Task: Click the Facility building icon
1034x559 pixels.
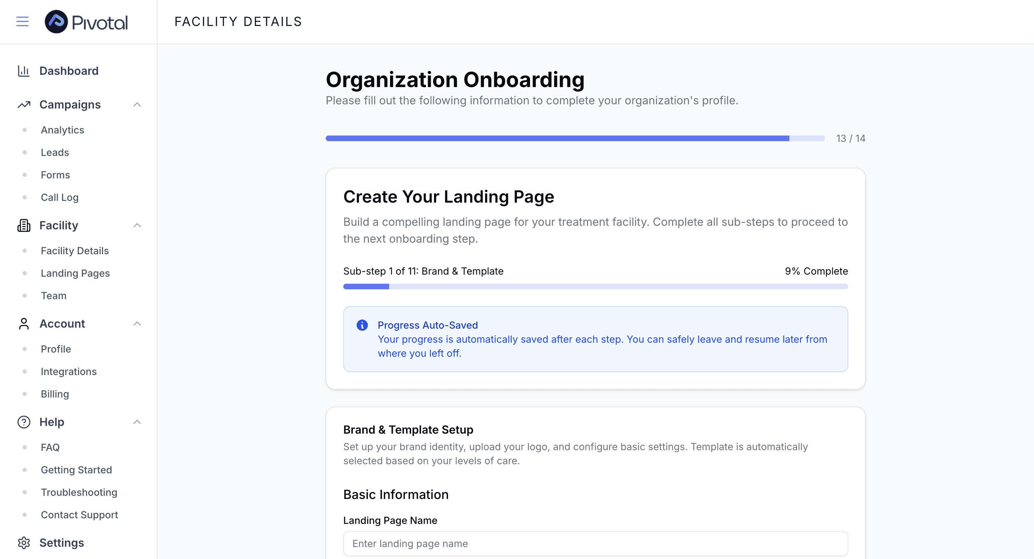Action: tap(24, 226)
